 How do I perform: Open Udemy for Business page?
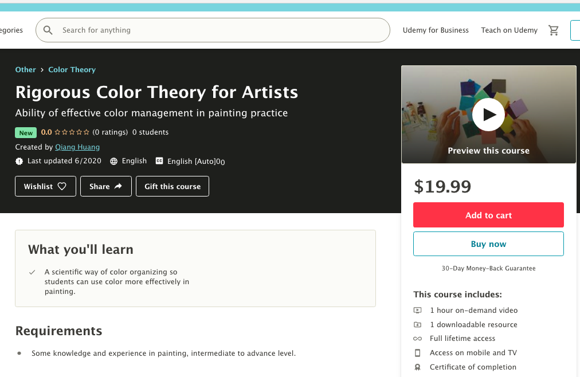tap(436, 30)
